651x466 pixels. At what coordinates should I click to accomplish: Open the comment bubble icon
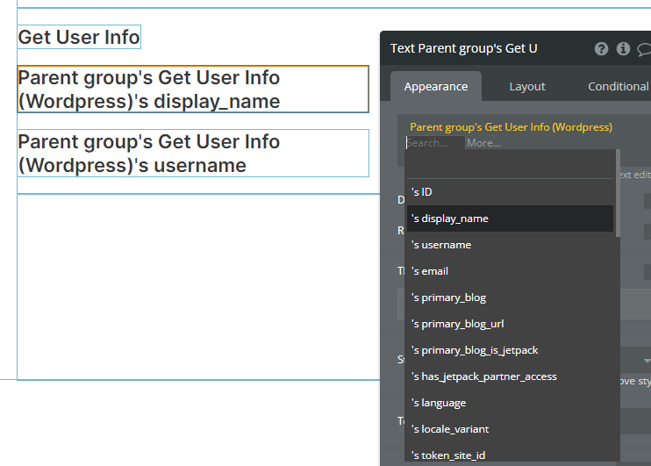644,49
